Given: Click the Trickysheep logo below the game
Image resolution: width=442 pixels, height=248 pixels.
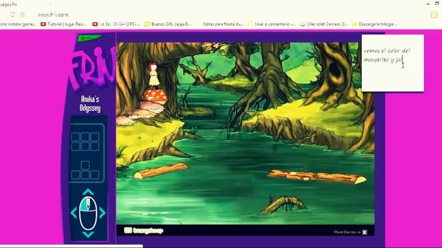Looking at the screenshot, I should pos(144,231).
